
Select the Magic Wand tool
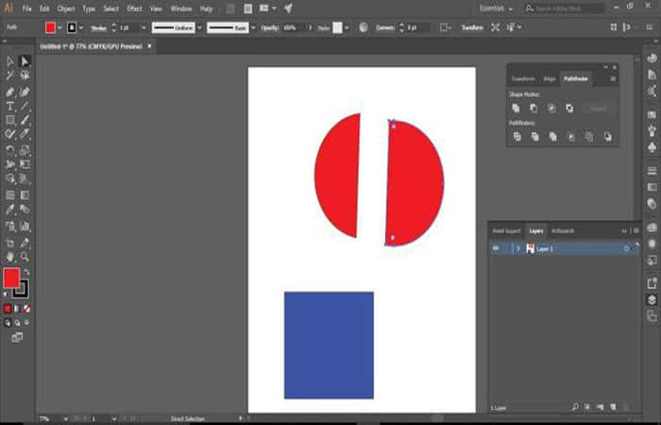point(10,76)
